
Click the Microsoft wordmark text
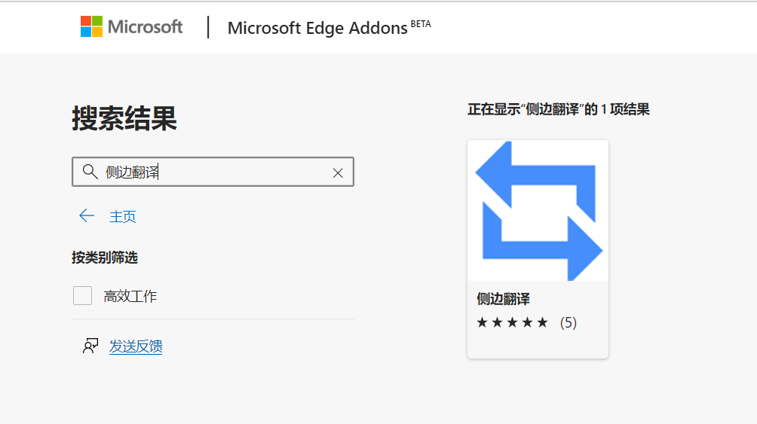tap(145, 26)
